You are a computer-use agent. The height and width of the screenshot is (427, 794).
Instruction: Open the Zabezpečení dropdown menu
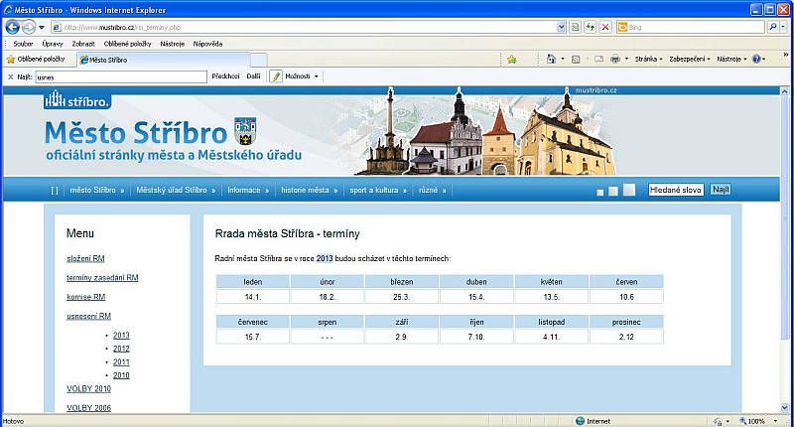tap(688, 60)
